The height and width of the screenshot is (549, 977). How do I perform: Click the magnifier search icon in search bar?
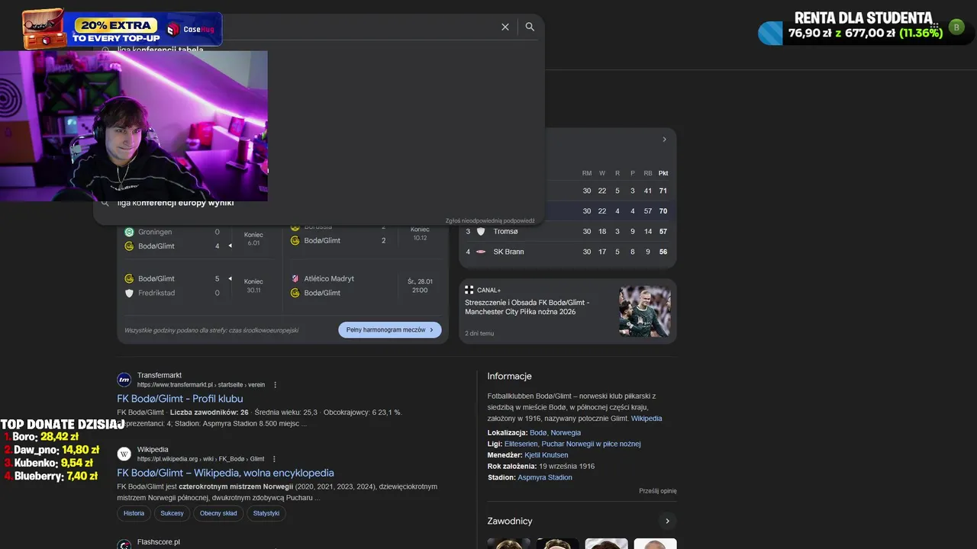pyautogui.click(x=530, y=27)
